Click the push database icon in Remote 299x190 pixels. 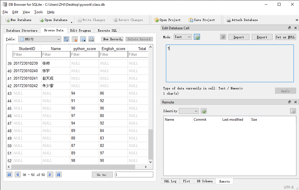point(293,111)
